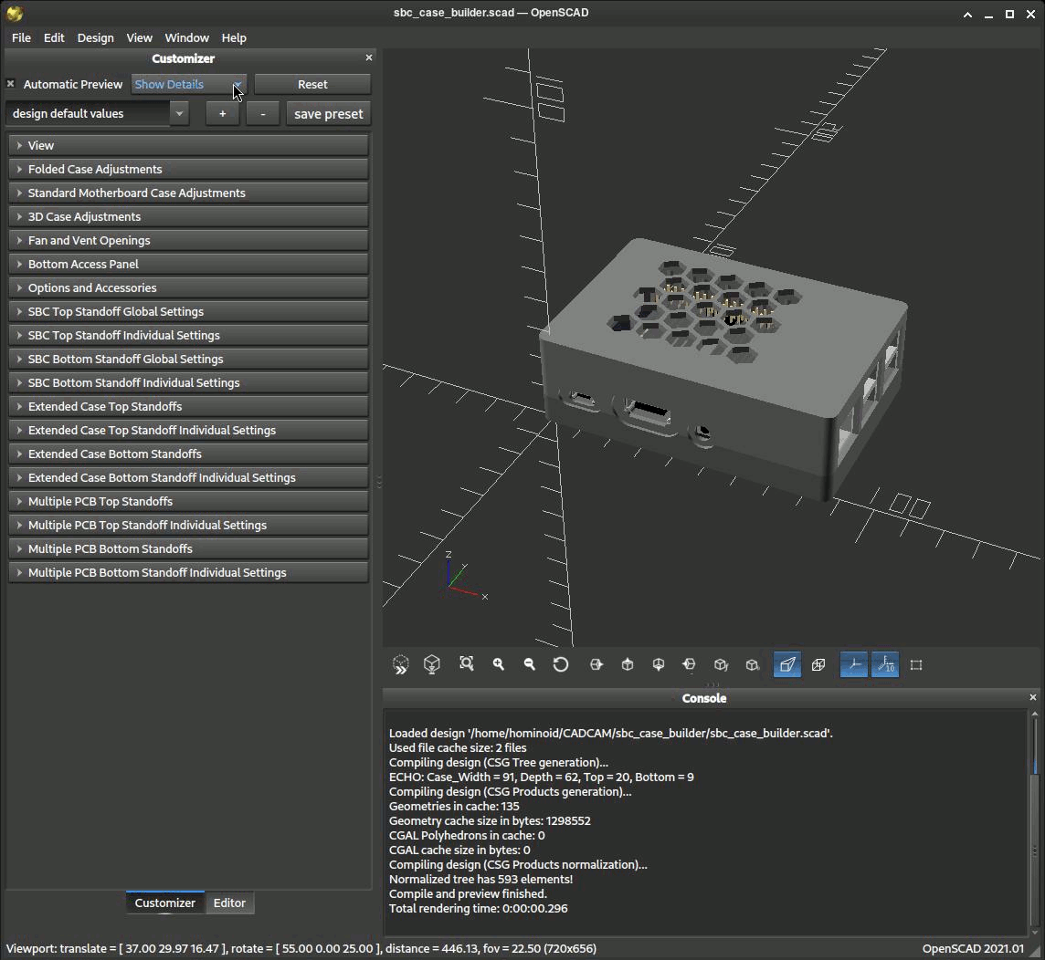Zoom out using the magnifier minus icon

[x=530, y=664]
